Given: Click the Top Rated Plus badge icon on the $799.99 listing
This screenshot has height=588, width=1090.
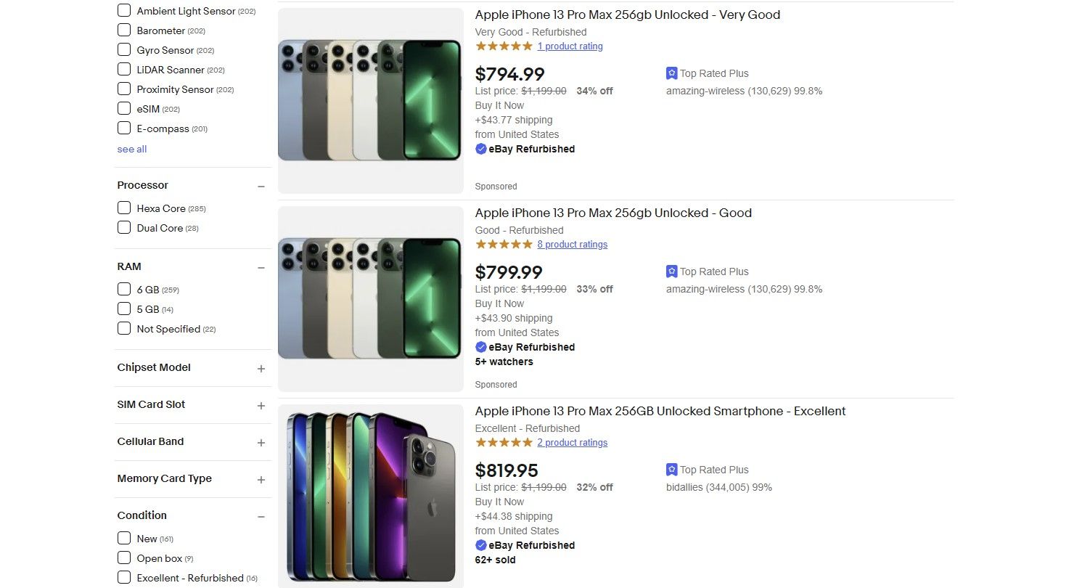Looking at the screenshot, I should point(671,271).
